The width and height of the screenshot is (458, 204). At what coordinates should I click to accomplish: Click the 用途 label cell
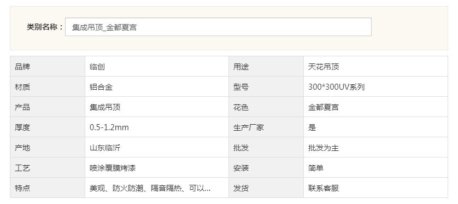266,67
